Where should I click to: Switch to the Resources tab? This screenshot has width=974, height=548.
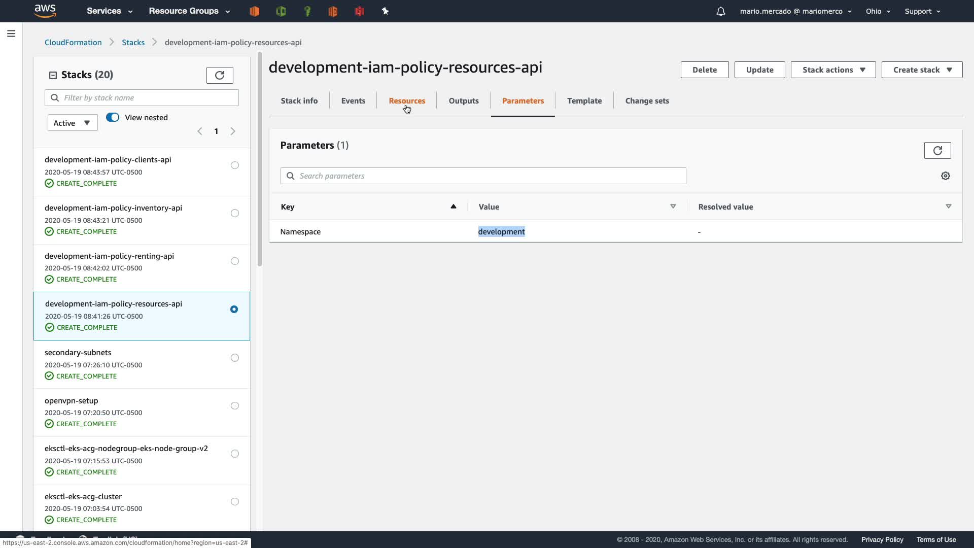click(x=406, y=101)
